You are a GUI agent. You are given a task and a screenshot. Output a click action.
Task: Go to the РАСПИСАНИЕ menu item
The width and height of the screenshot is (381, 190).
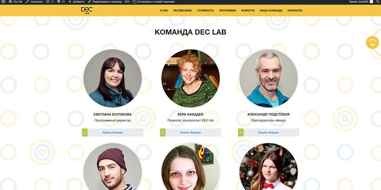(x=182, y=11)
